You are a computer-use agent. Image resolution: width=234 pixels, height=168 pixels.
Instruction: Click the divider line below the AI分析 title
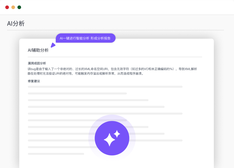pyautogui.click(x=115, y=30)
